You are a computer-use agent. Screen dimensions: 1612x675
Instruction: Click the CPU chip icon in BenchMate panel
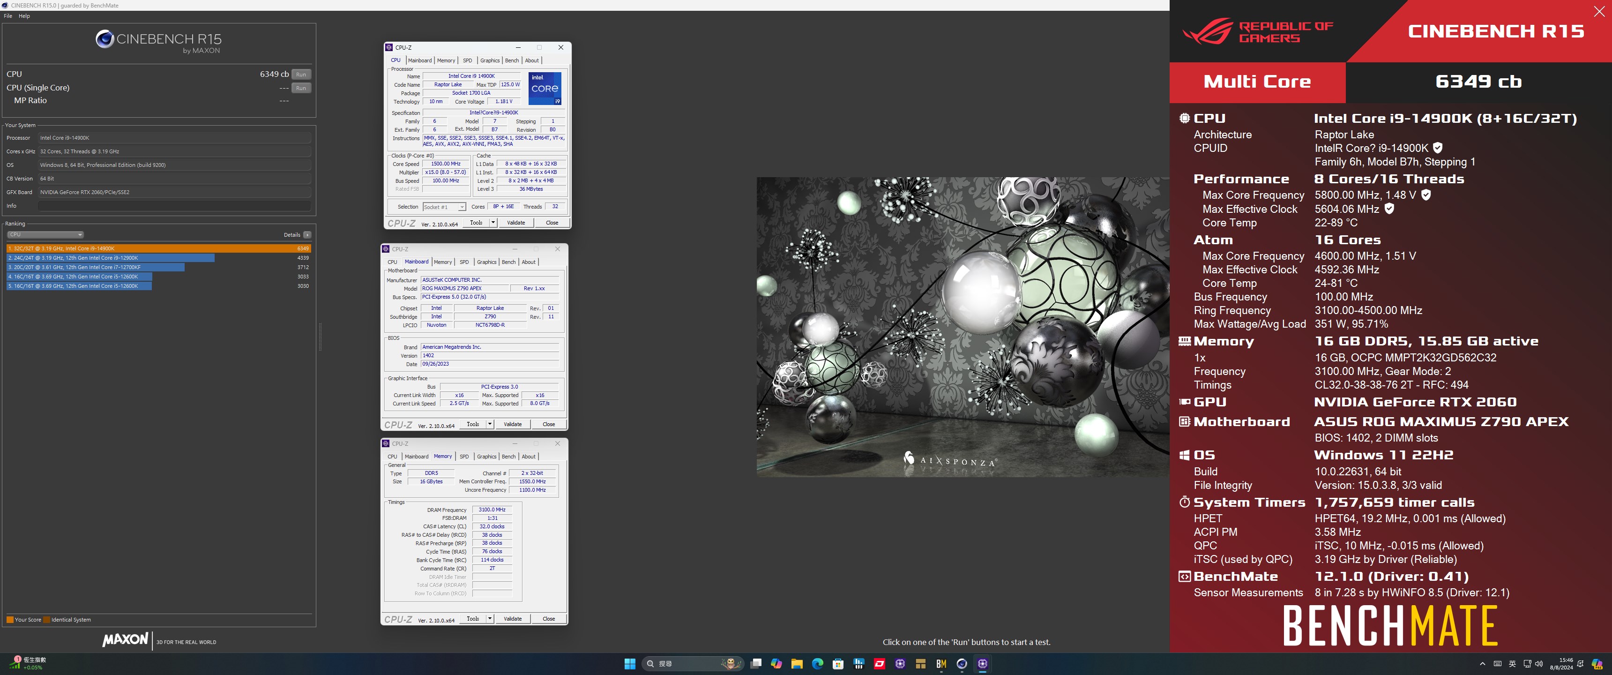[1184, 118]
